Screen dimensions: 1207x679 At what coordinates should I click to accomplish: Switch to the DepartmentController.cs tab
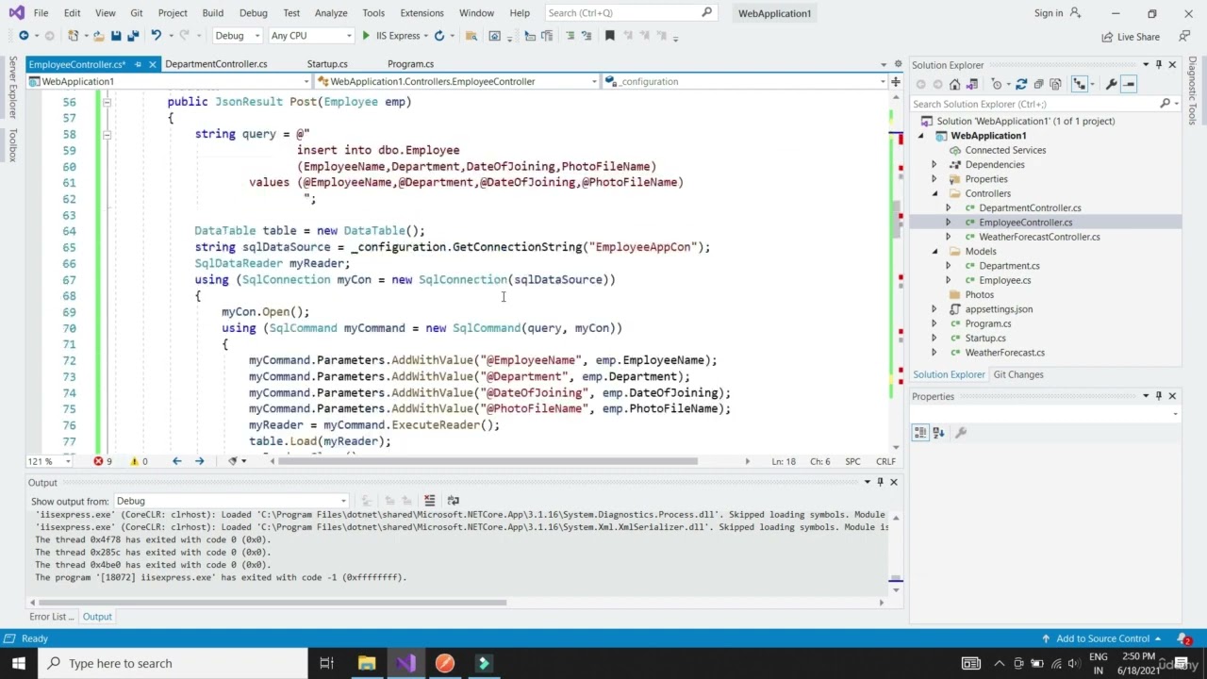(x=216, y=64)
